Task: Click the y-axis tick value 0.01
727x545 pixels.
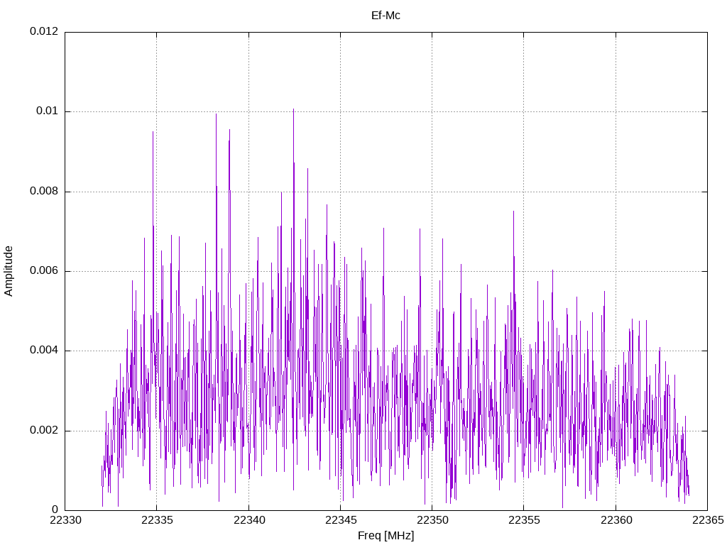Action: [48, 111]
